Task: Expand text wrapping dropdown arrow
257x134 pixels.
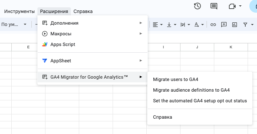Action: pos(189,25)
